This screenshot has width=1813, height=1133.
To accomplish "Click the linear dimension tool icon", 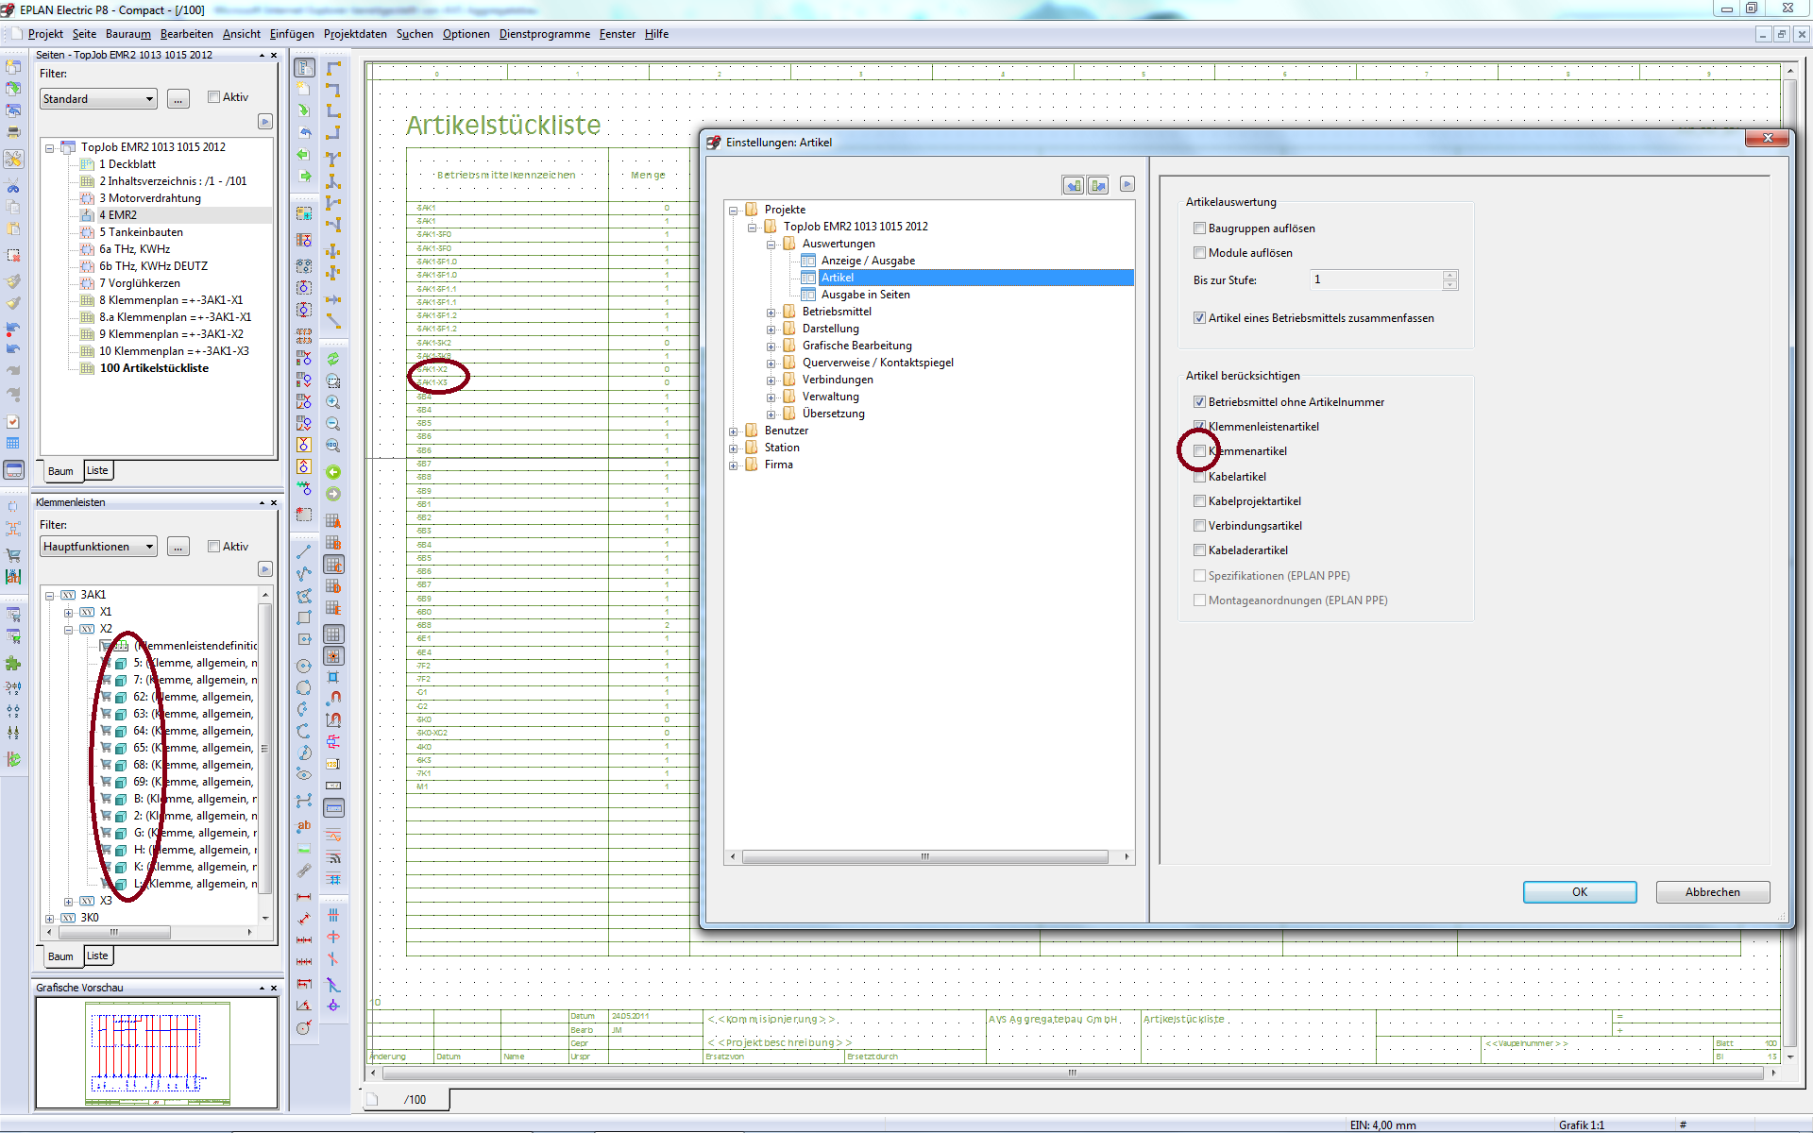I will point(304,897).
